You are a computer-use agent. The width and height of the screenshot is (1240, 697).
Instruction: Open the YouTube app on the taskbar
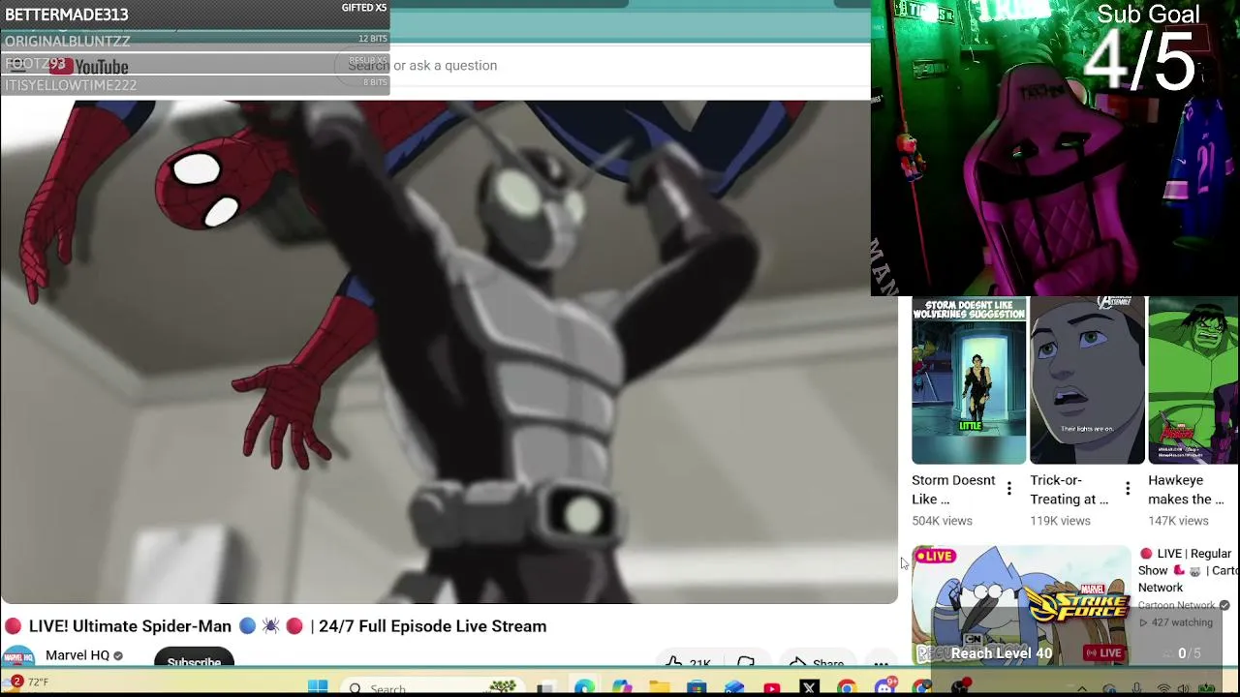(x=772, y=688)
